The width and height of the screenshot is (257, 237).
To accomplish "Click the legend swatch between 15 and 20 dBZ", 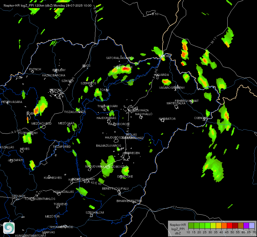I will click(197, 225).
